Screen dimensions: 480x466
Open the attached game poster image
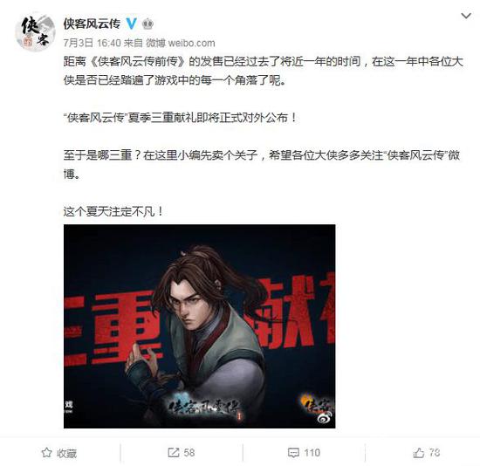200,326
